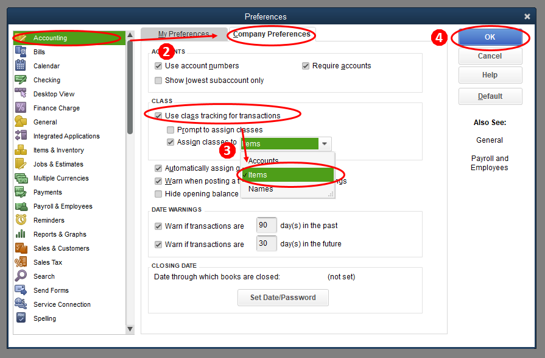This screenshot has height=358, width=545.
Task: Toggle Use class tracking for transactions
Action: (158, 116)
